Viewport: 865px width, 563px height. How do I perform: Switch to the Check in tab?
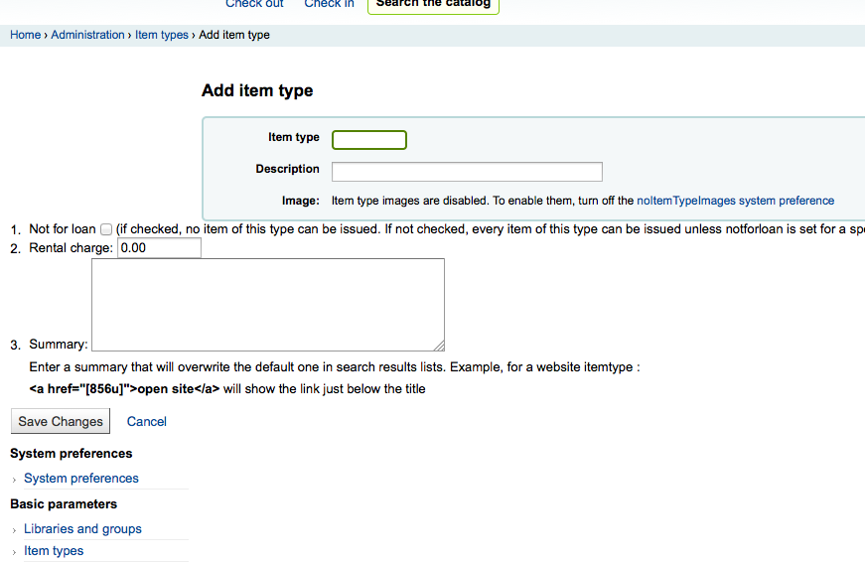click(x=329, y=4)
